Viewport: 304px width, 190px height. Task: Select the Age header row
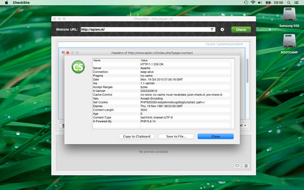[x=162, y=113]
